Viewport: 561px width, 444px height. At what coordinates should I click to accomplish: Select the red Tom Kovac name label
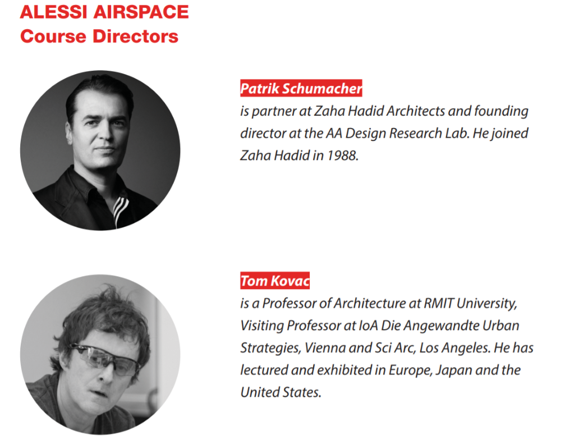pos(275,281)
